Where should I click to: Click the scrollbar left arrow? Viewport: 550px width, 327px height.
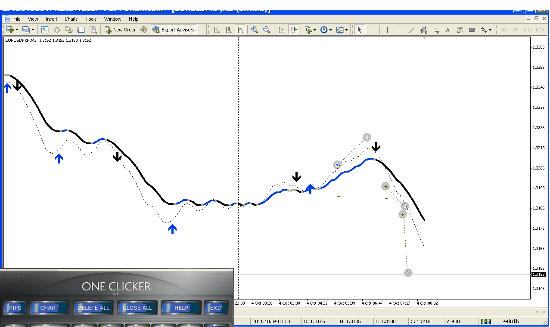point(538,312)
